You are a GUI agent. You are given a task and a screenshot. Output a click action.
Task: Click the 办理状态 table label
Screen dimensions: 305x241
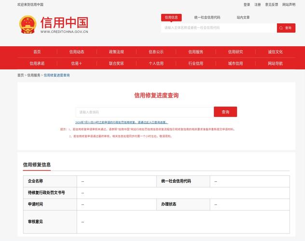(168, 204)
